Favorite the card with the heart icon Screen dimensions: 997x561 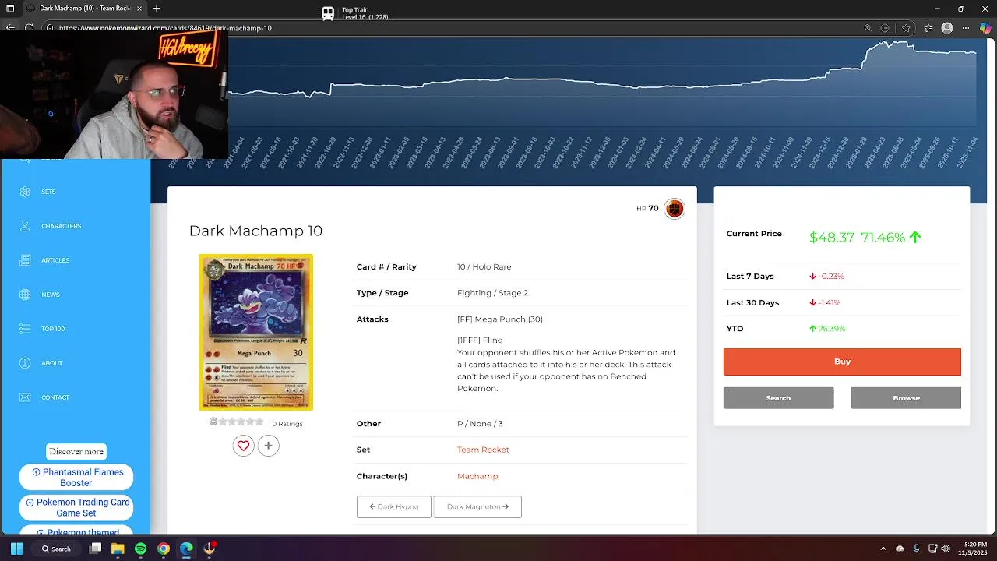coord(243,446)
